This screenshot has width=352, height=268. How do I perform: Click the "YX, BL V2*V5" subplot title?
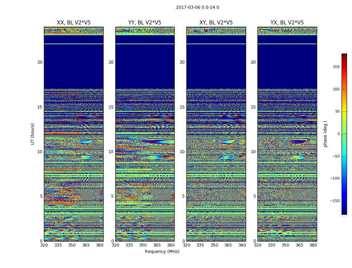point(287,23)
